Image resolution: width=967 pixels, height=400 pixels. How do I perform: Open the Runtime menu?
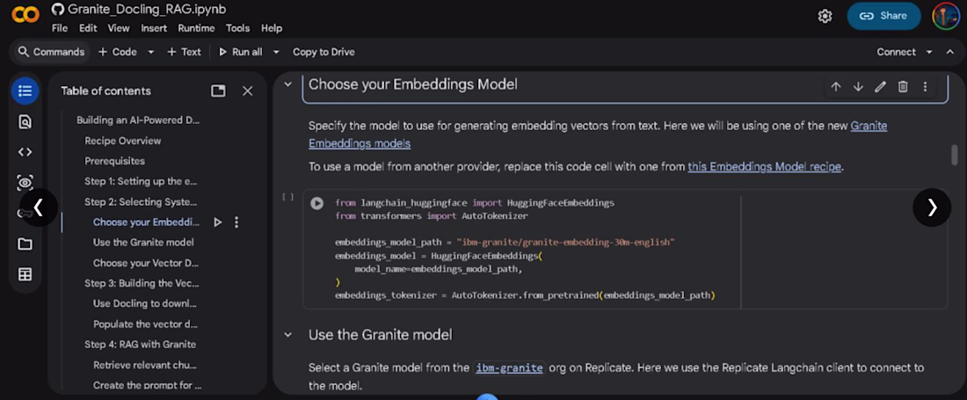196,28
